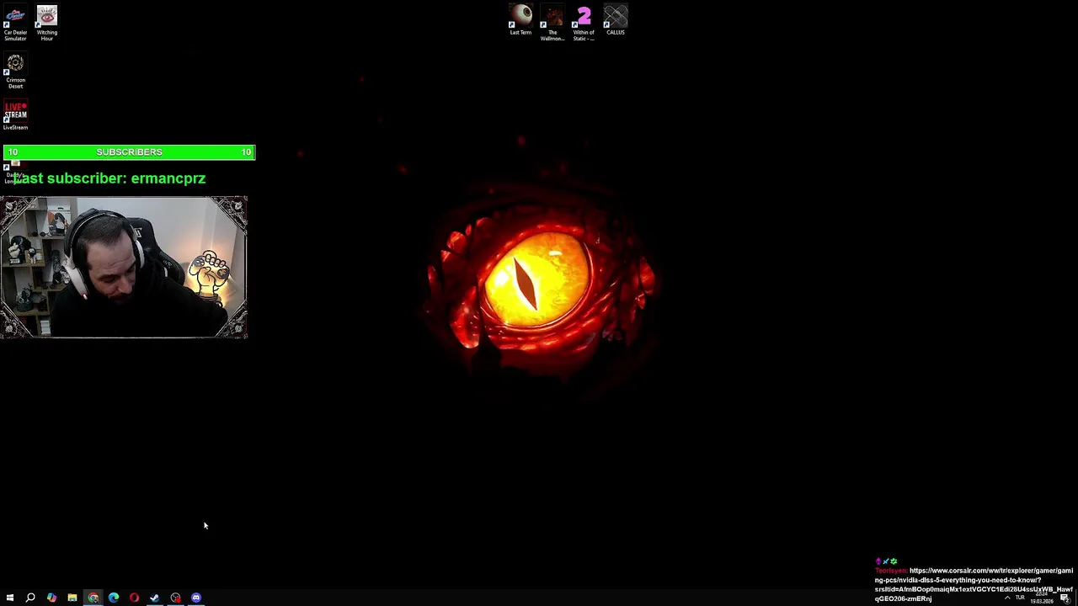The width and height of the screenshot is (1078, 606).
Task: Switch to Google Chrome in the taskbar
Action: tap(93, 598)
